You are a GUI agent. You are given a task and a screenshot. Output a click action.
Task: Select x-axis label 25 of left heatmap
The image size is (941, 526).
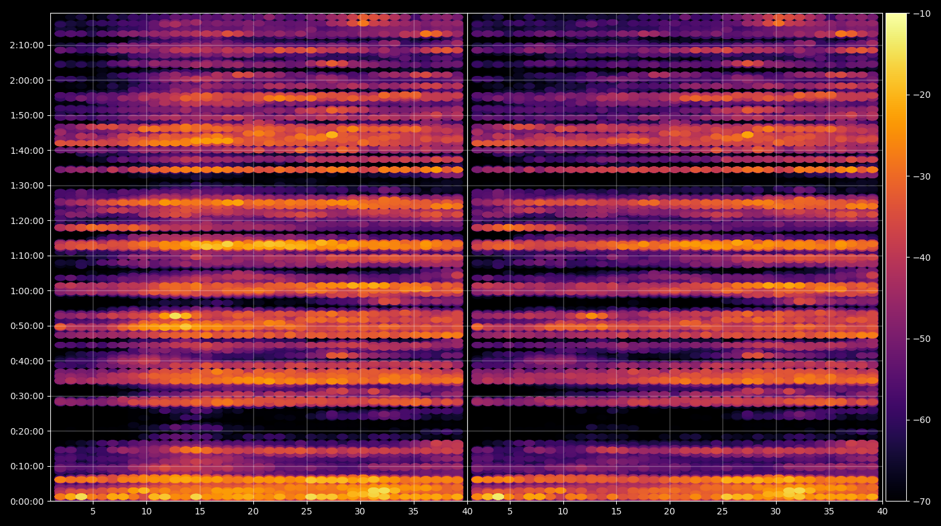point(306,512)
